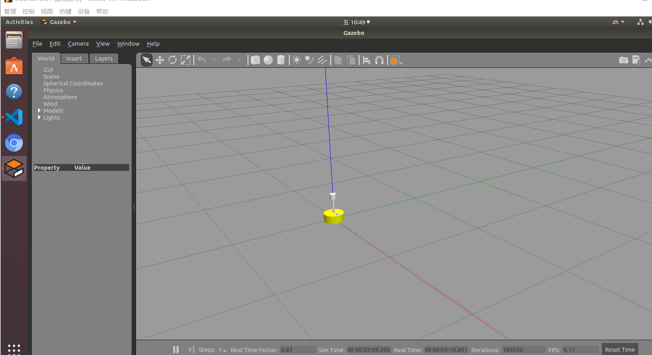
Task: Insert a cylinder shape
Action: coord(281,60)
